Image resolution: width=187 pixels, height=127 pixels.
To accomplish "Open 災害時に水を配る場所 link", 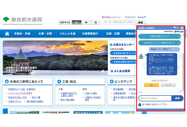I will click(93, 98).
